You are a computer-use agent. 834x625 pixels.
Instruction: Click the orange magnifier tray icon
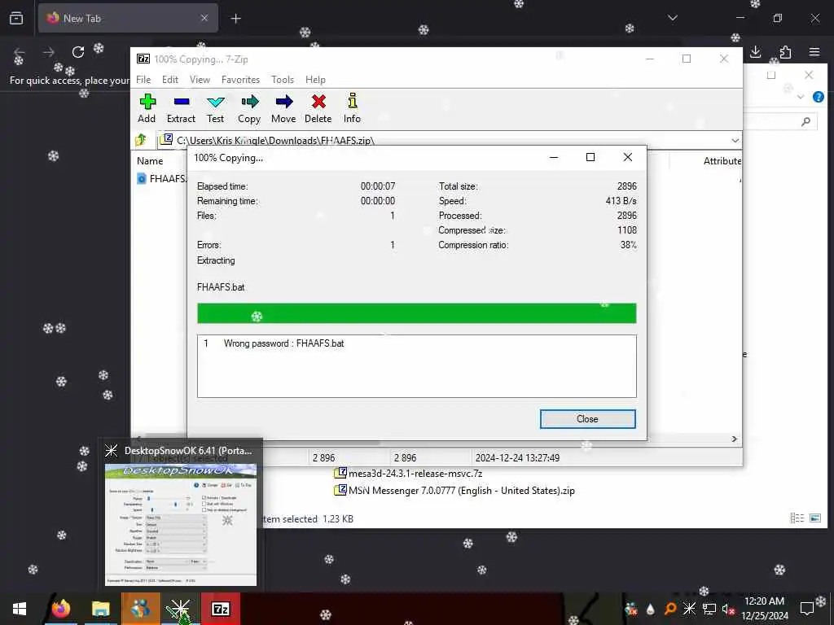(x=670, y=609)
